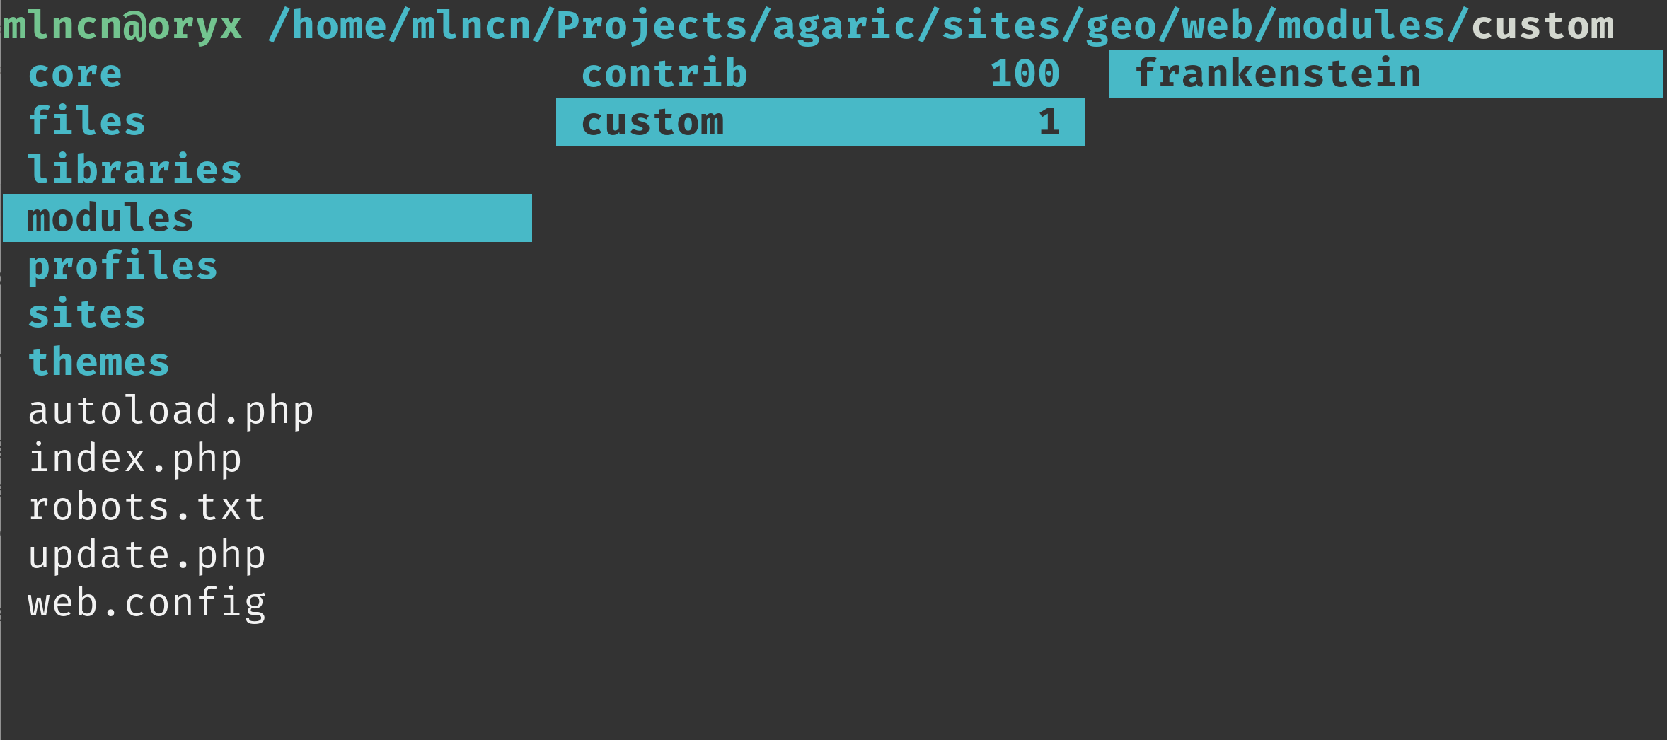This screenshot has height=740, width=1667.
Task: Open the profiles folder
Action: tap(122, 267)
